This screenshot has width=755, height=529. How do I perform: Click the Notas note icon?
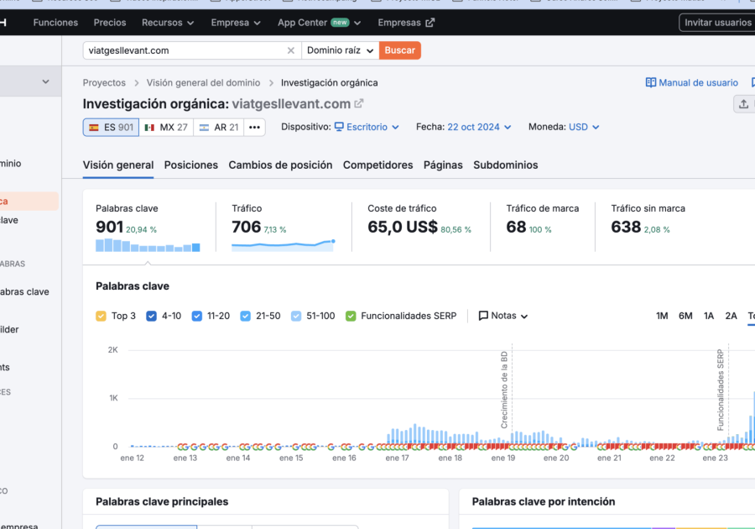point(483,316)
